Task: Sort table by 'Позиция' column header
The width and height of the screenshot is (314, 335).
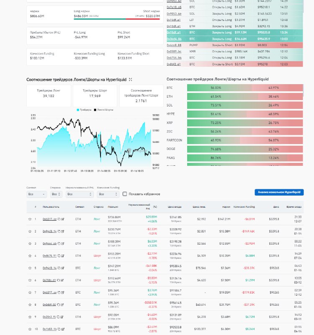Action: [113, 207]
